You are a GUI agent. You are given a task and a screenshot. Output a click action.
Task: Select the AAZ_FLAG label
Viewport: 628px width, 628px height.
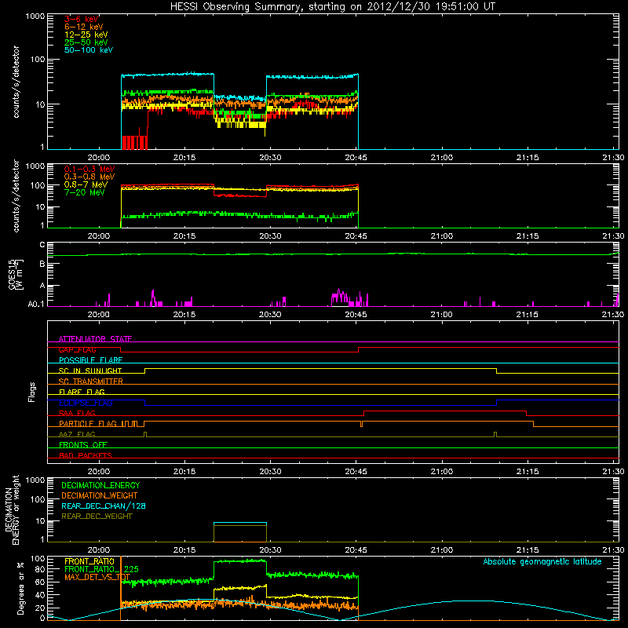pos(77,434)
